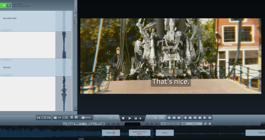Adjust the stepper field right of ADD
This screenshot has width=265, height=140.
[x=65, y=118]
